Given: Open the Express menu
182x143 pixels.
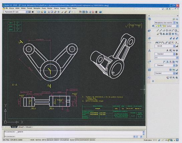Looking at the screenshot, I should [63, 8].
